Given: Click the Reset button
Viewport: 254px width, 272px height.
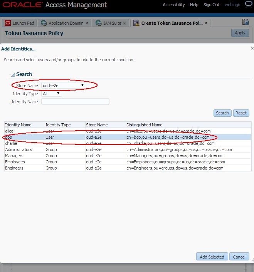Looking at the screenshot, I should click(x=241, y=113).
